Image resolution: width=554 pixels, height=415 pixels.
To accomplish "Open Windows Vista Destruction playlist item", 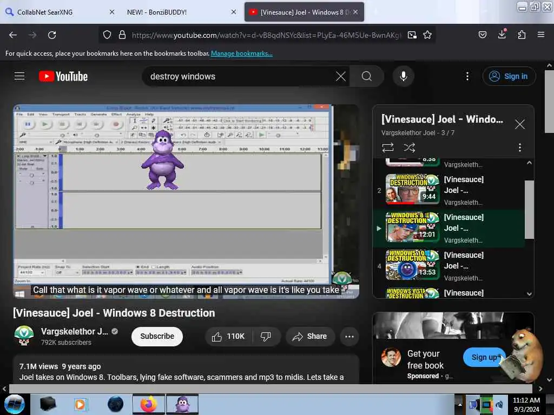I will pos(412,293).
